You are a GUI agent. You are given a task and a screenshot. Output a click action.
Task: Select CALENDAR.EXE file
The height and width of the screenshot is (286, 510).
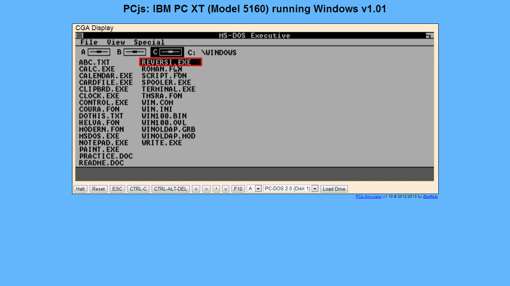[106, 76]
